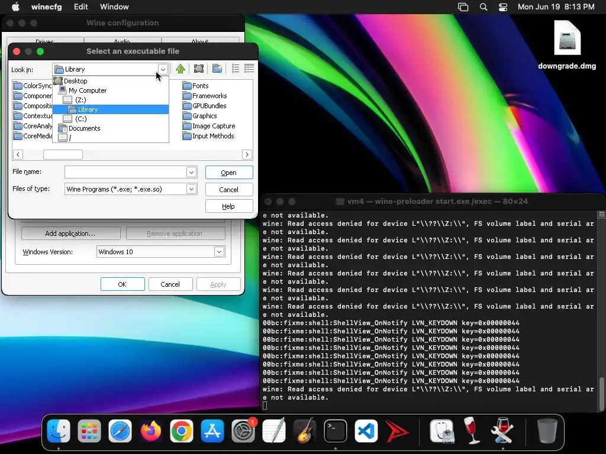The width and height of the screenshot is (606, 454).
Task: Select the CoreMedia folder
Action: click(33, 136)
